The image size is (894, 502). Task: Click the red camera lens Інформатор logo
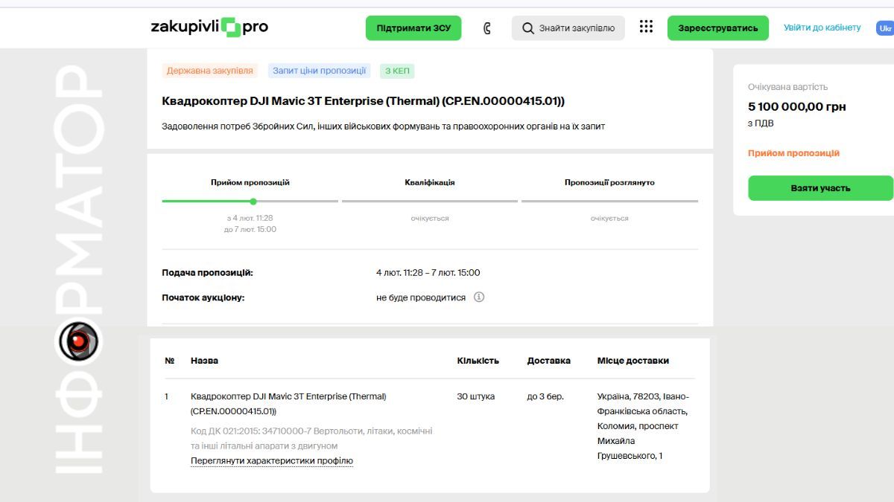click(x=77, y=341)
